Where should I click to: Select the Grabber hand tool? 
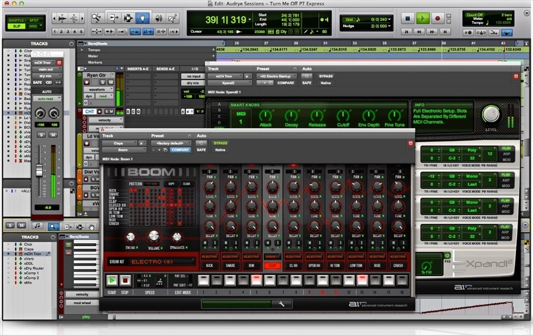[143, 17]
